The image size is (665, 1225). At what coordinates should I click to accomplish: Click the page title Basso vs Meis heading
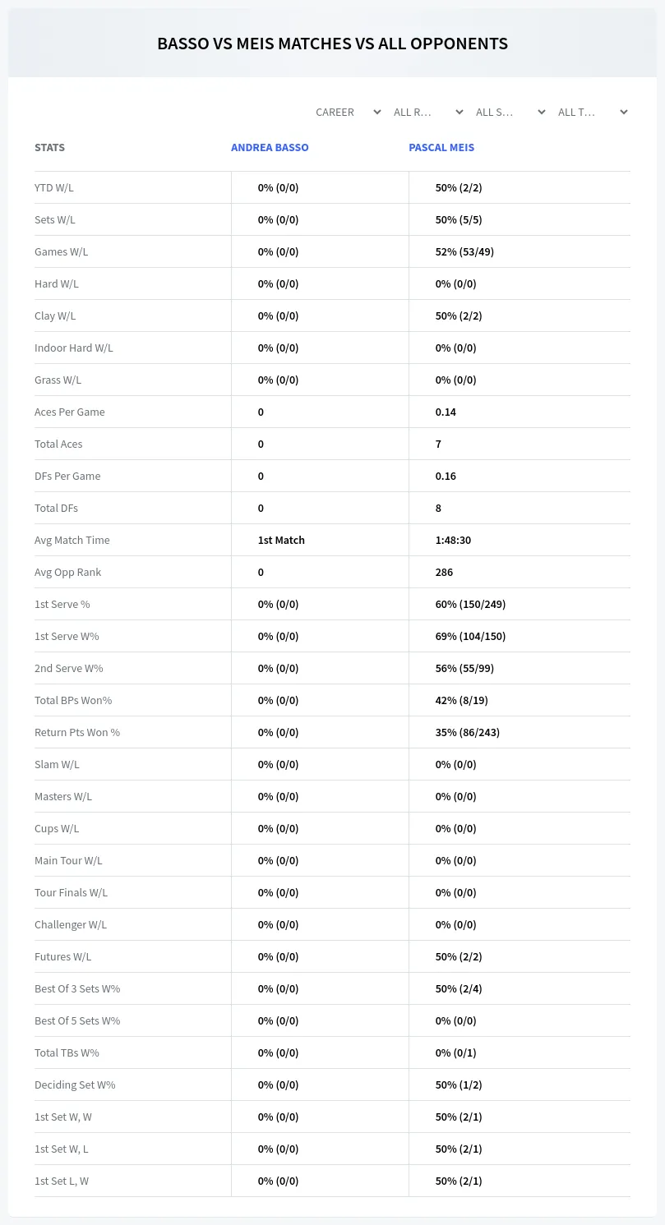[x=332, y=44]
